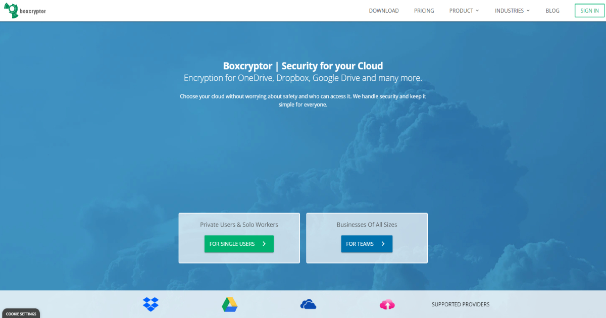The width and height of the screenshot is (606, 318).
Task: Click the 'Boxcryptor | Security for your Cloud' heading
Action: click(303, 66)
